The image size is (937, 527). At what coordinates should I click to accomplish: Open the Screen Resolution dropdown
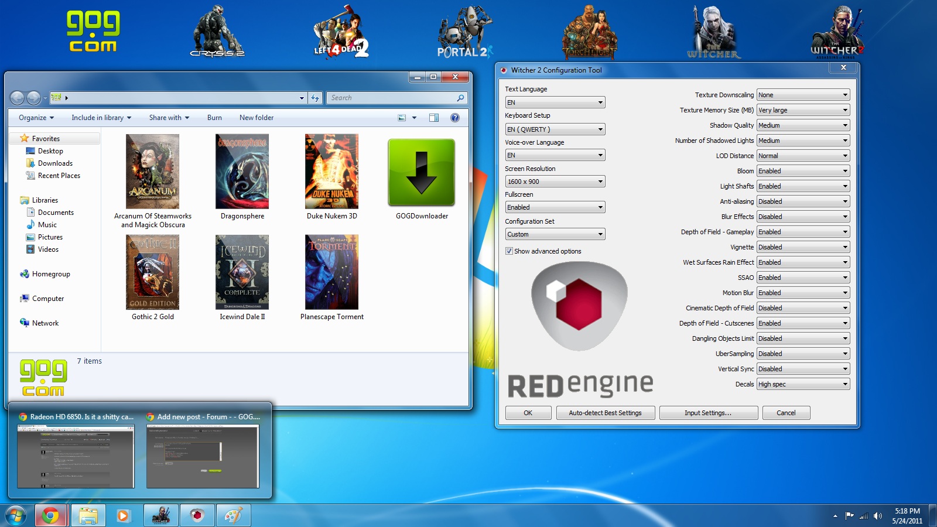click(555, 182)
